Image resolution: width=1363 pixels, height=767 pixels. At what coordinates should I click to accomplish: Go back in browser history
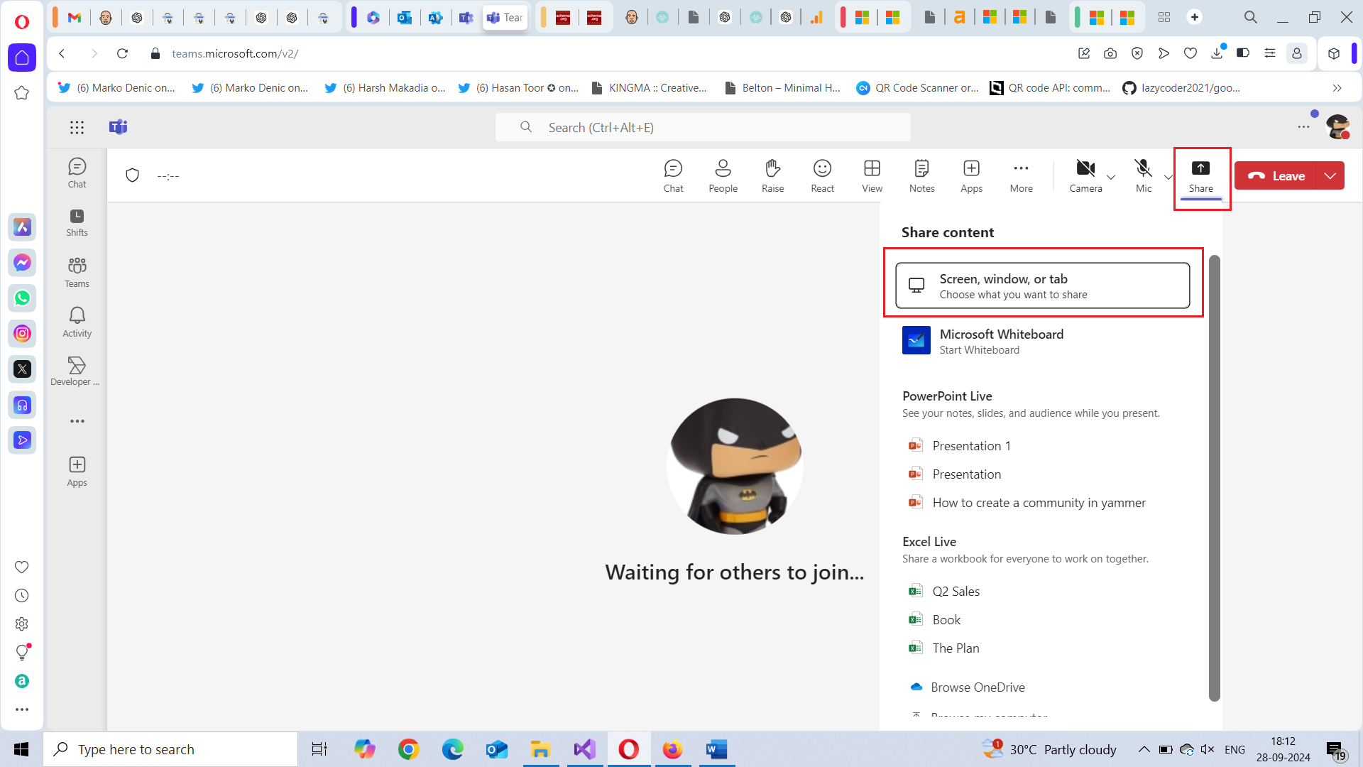click(62, 53)
